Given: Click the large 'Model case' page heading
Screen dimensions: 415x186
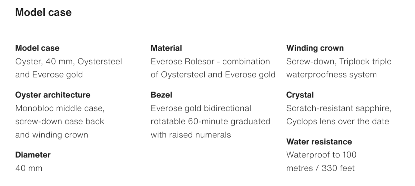Looking at the screenshot, I should click(x=43, y=12).
